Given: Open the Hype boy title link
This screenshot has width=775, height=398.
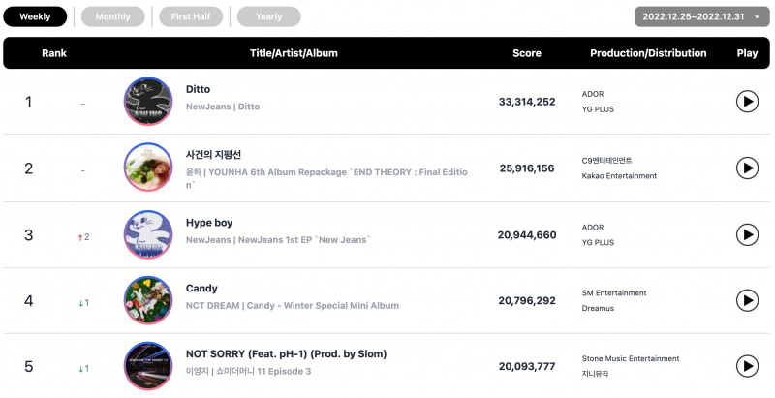Looking at the screenshot, I should [209, 223].
